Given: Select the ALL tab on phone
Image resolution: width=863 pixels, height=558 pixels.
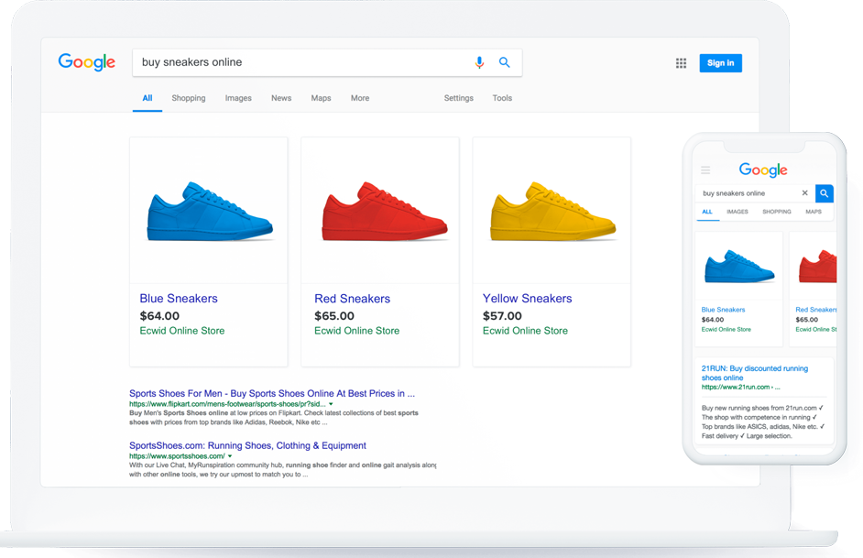Looking at the screenshot, I should 707,212.
